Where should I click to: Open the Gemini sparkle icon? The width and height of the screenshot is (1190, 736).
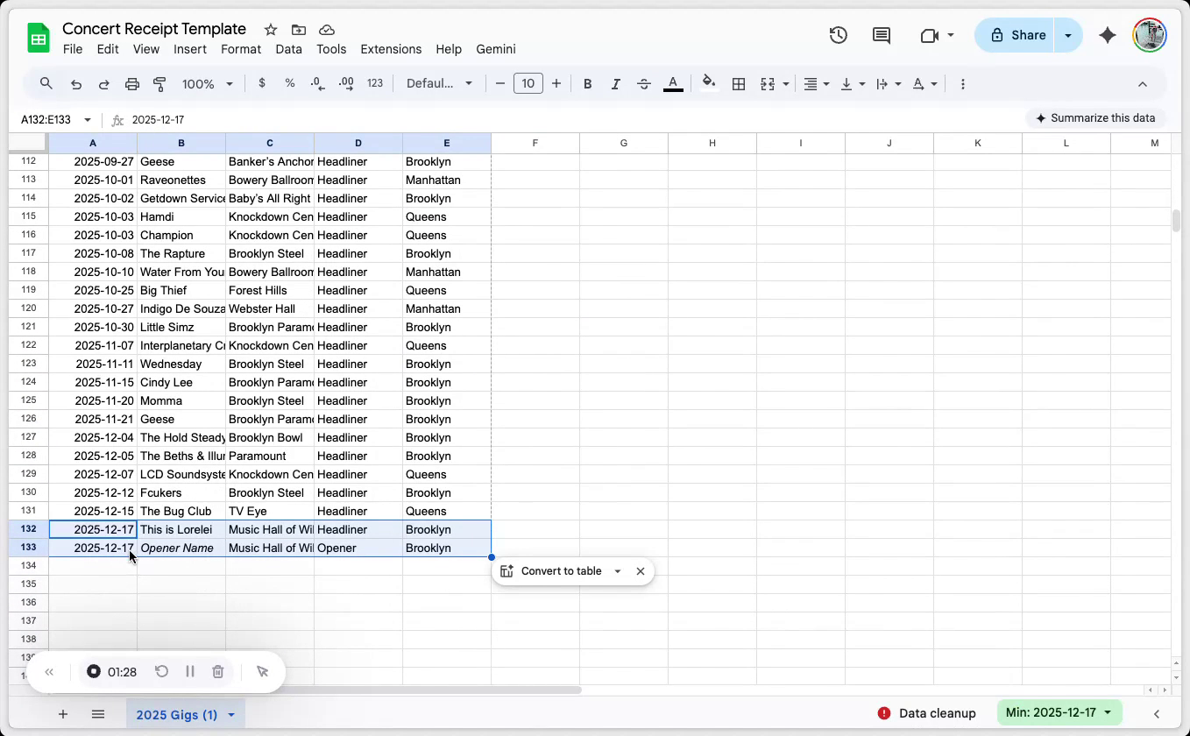(1108, 35)
